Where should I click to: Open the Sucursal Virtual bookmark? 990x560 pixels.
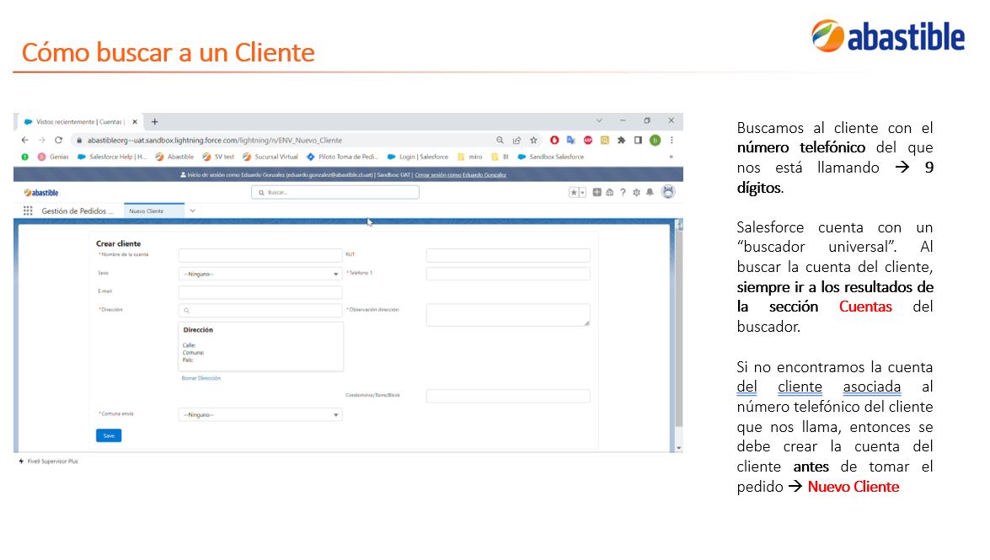[x=270, y=157]
